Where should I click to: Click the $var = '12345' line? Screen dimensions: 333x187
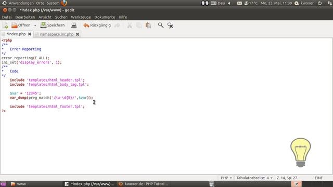pos(25,94)
